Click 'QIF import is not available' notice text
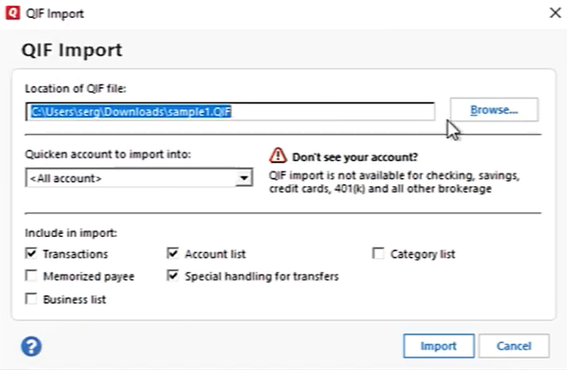Viewport: 567px width, 370px height. click(394, 182)
